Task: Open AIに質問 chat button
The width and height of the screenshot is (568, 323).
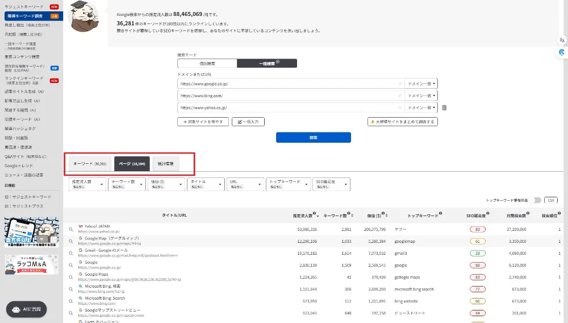Action: [x=27, y=309]
